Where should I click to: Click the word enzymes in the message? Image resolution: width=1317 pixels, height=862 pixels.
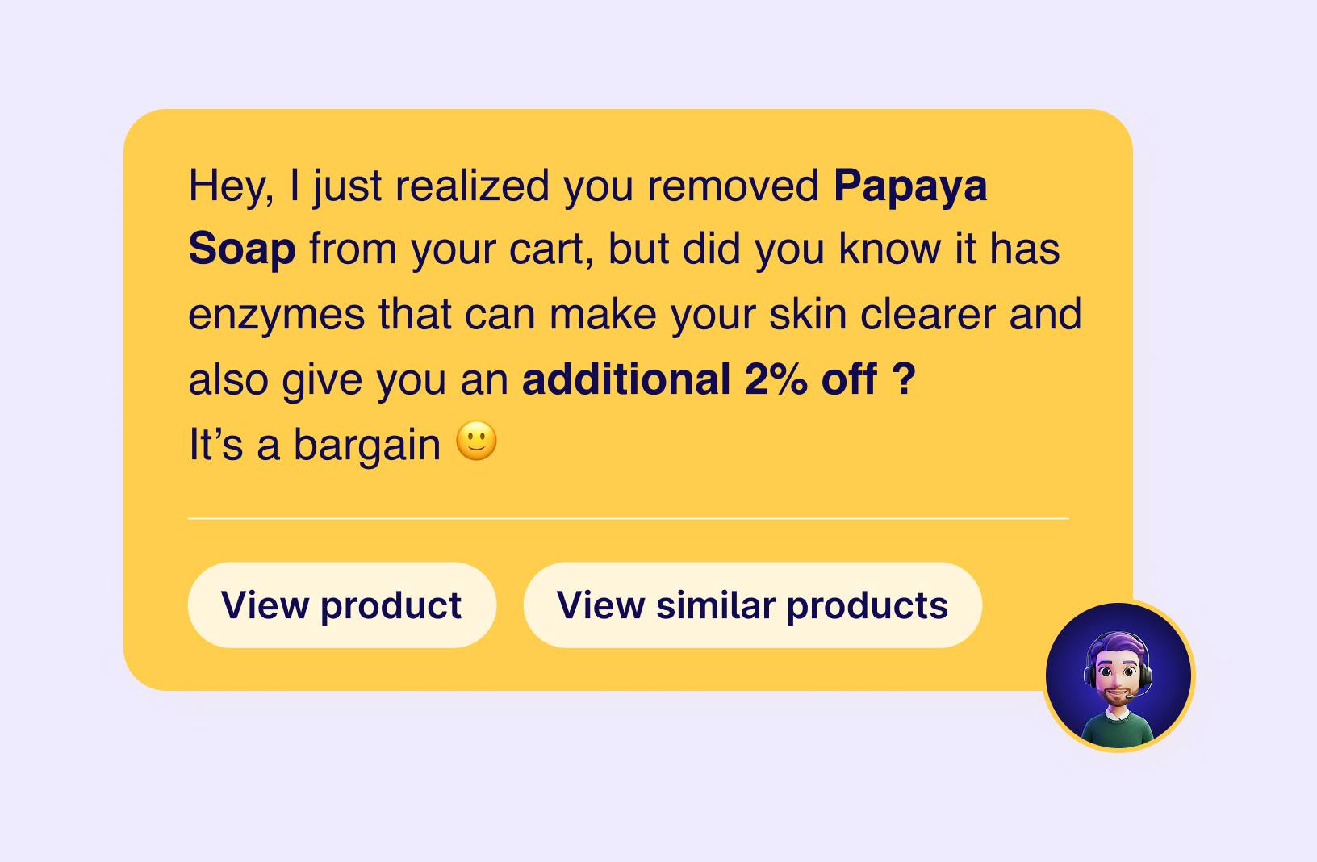click(x=276, y=314)
